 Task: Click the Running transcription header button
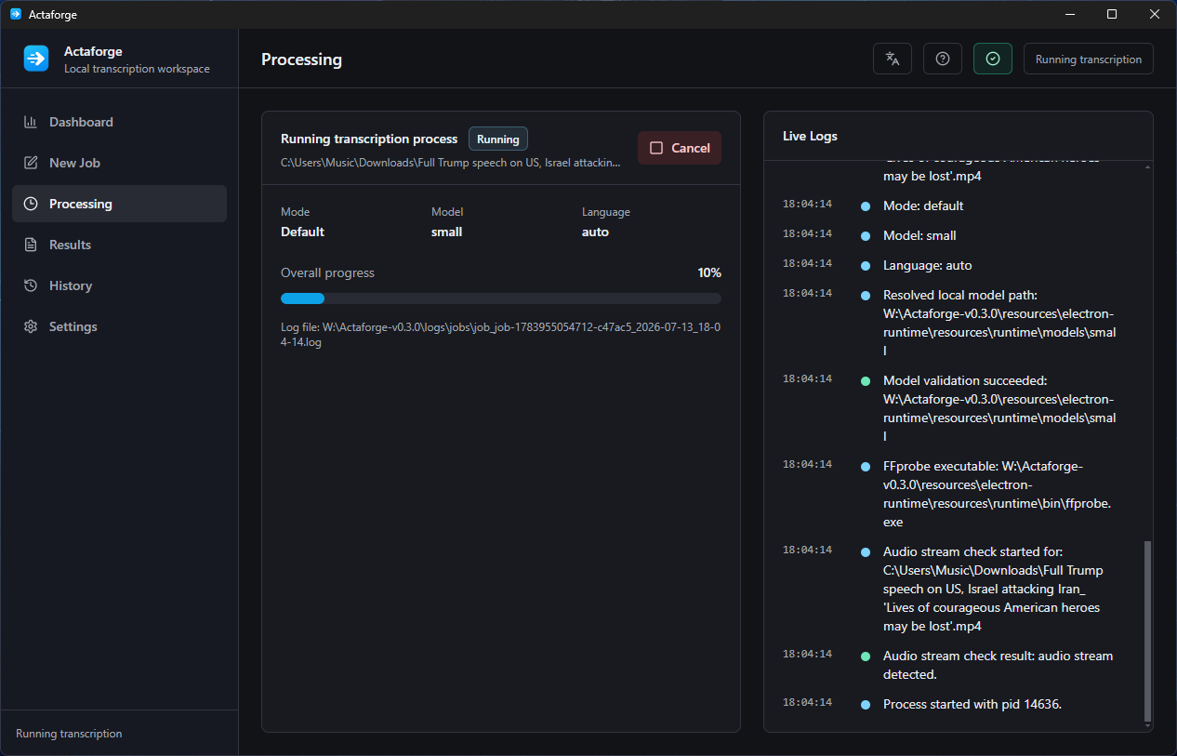coord(1089,59)
